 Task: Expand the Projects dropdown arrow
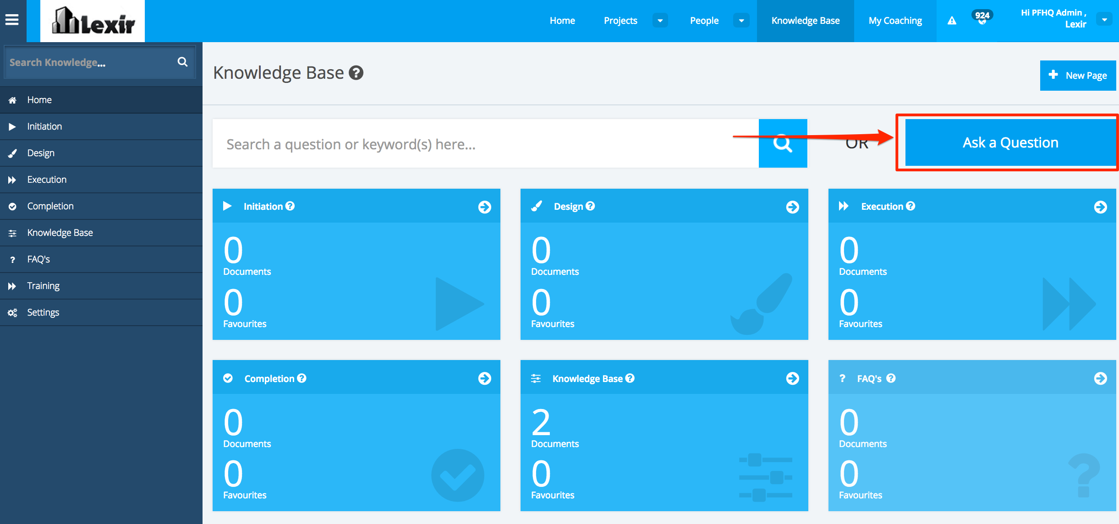(660, 21)
